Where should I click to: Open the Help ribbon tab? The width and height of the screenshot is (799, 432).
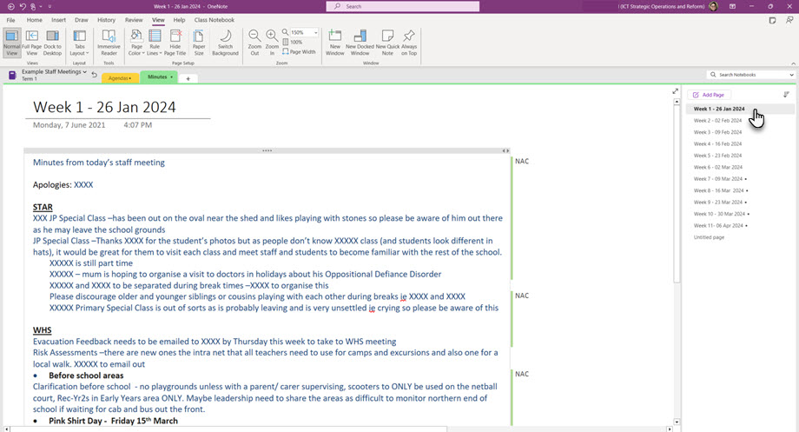tap(180, 20)
